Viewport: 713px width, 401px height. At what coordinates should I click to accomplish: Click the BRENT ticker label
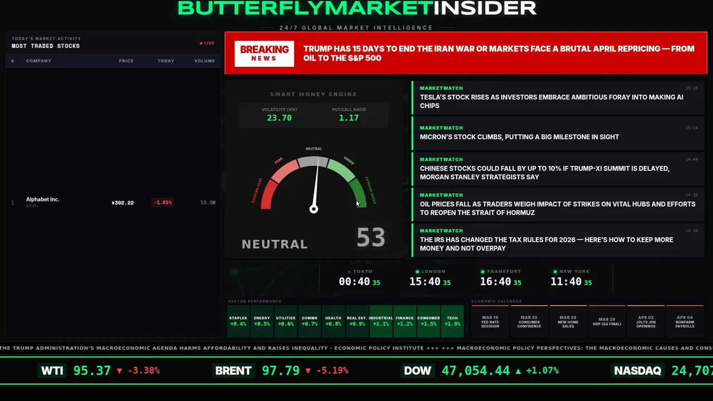[x=233, y=370]
